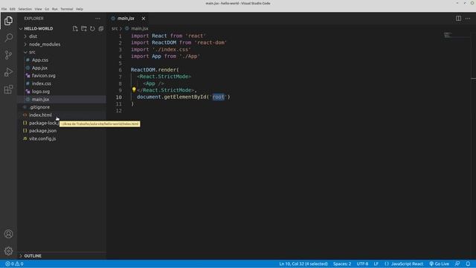Refresh the Explorer file tree

click(x=92, y=28)
